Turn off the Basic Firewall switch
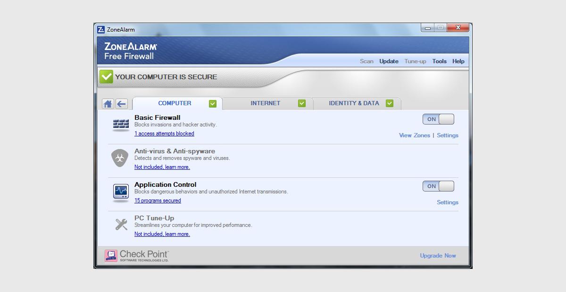Image resolution: width=566 pixels, height=292 pixels. point(438,119)
